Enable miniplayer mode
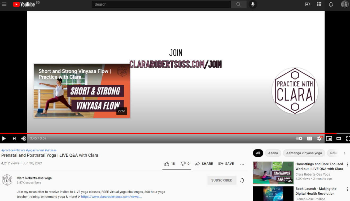Viewport: 350px width, 201px height. (329, 138)
